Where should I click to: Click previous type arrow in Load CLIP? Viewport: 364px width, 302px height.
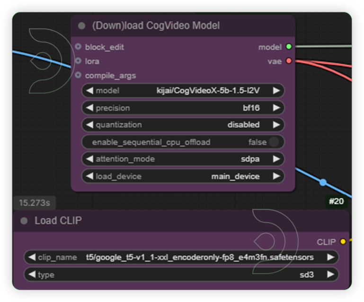[32, 275]
